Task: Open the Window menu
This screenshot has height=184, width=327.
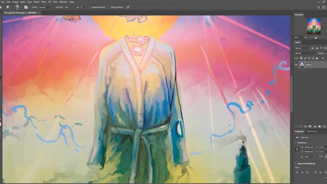Action: click(63, 2)
